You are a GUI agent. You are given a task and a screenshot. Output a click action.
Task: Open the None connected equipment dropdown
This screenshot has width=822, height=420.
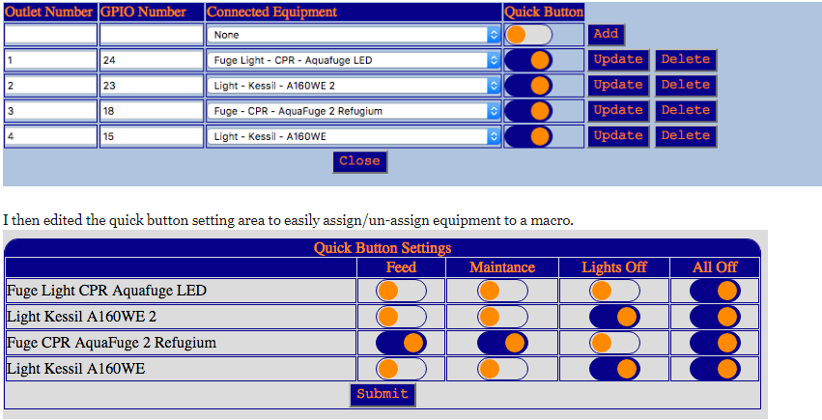[x=354, y=35]
